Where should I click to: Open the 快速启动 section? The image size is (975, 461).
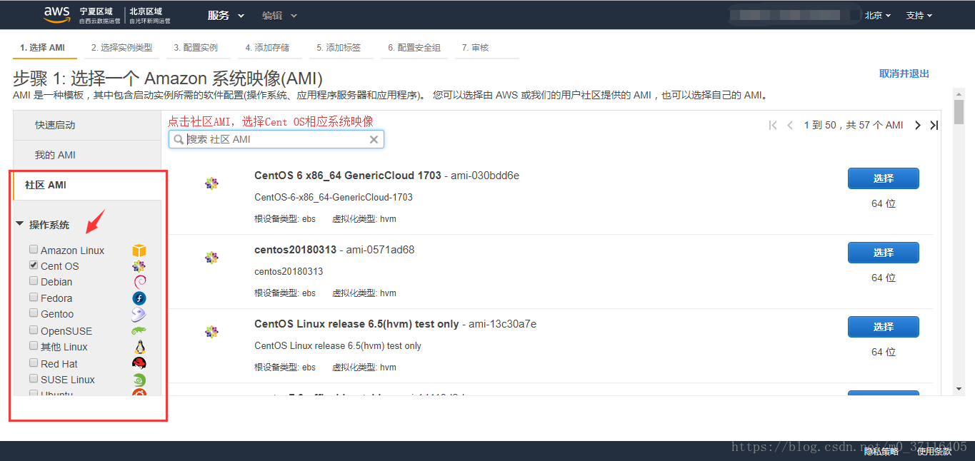(x=87, y=125)
